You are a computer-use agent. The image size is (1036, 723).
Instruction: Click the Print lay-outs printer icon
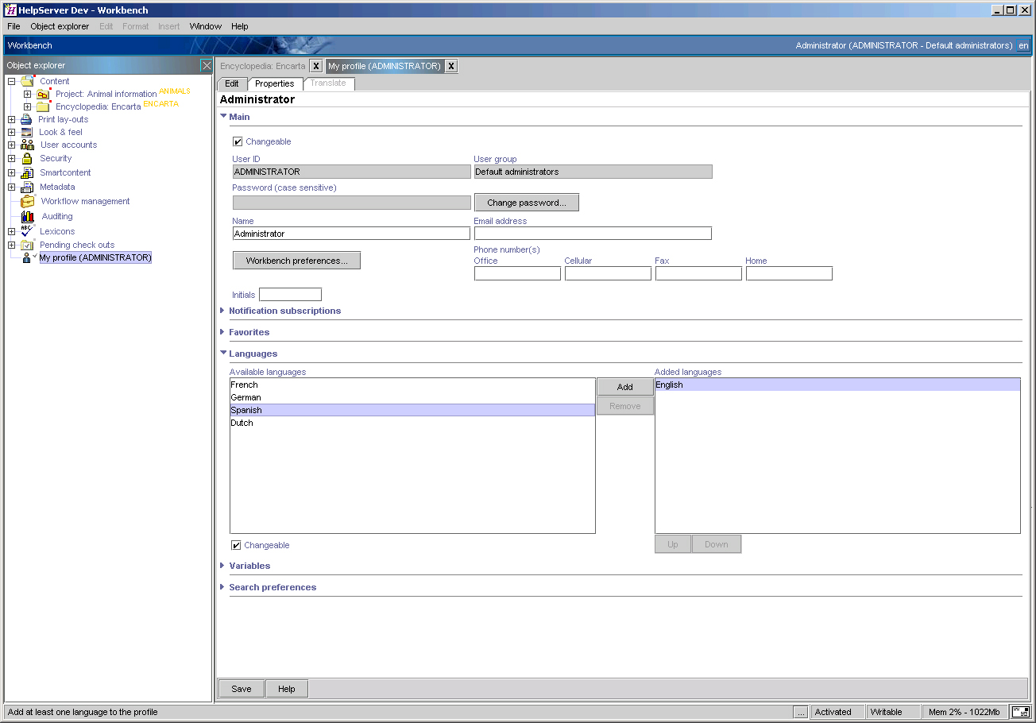click(26, 119)
